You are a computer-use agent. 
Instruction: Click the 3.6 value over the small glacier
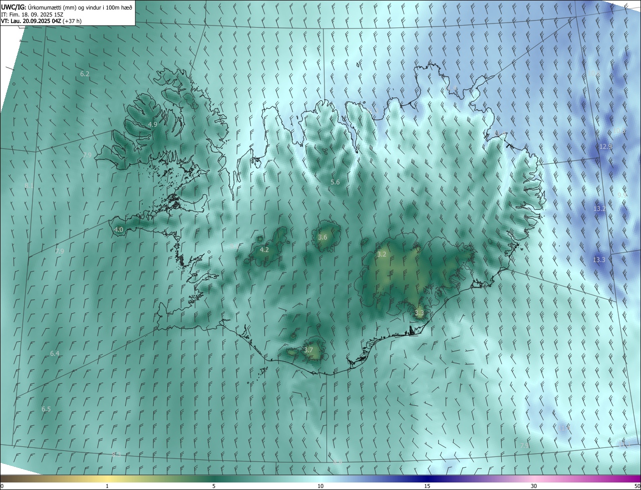pyautogui.click(x=323, y=237)
